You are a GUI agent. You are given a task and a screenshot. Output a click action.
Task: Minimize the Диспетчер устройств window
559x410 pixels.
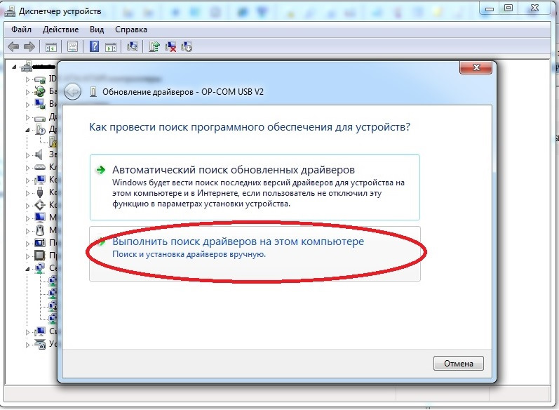pyautogui.click(x=490, y=8)
